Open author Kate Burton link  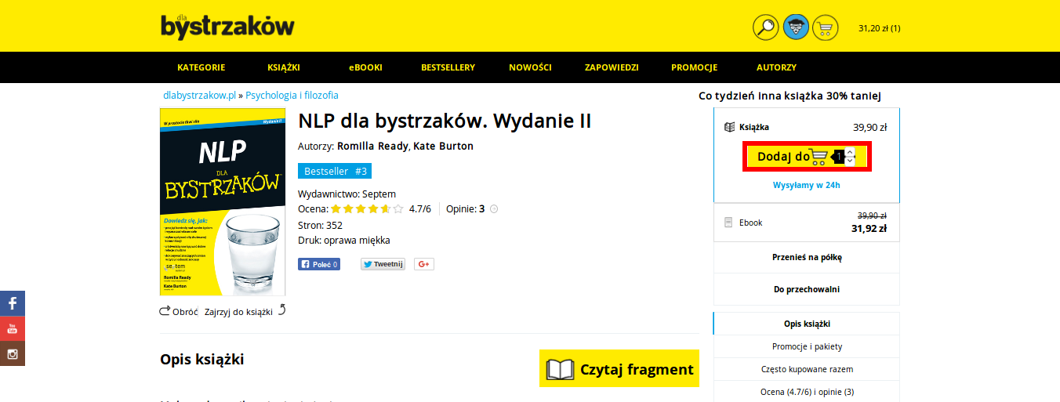[443, 146]
